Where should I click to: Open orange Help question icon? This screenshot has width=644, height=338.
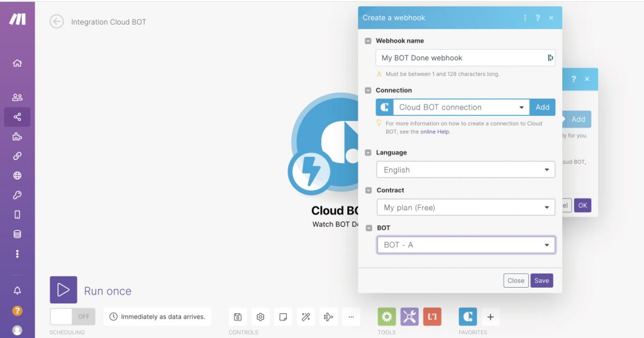(17, 311)
